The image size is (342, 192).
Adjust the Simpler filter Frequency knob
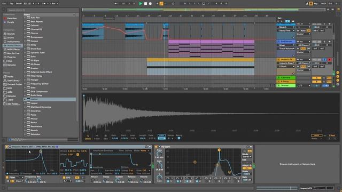(27, 181)
